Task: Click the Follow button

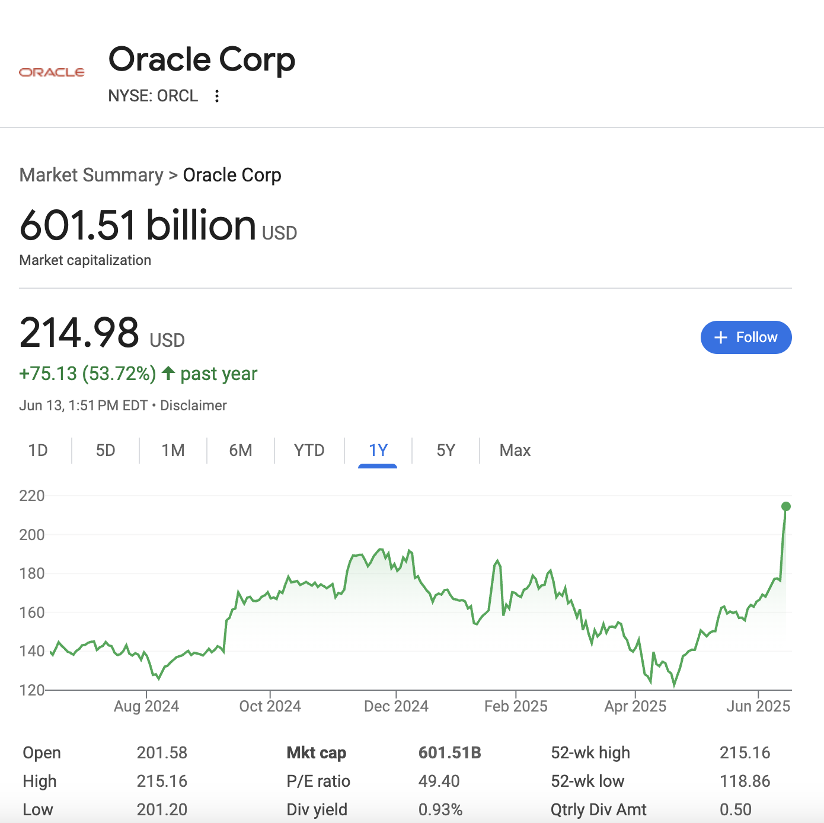Action: pos(746,337)
